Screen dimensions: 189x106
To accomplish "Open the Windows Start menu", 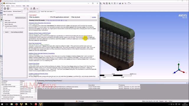I will click(x=2, y=104).
